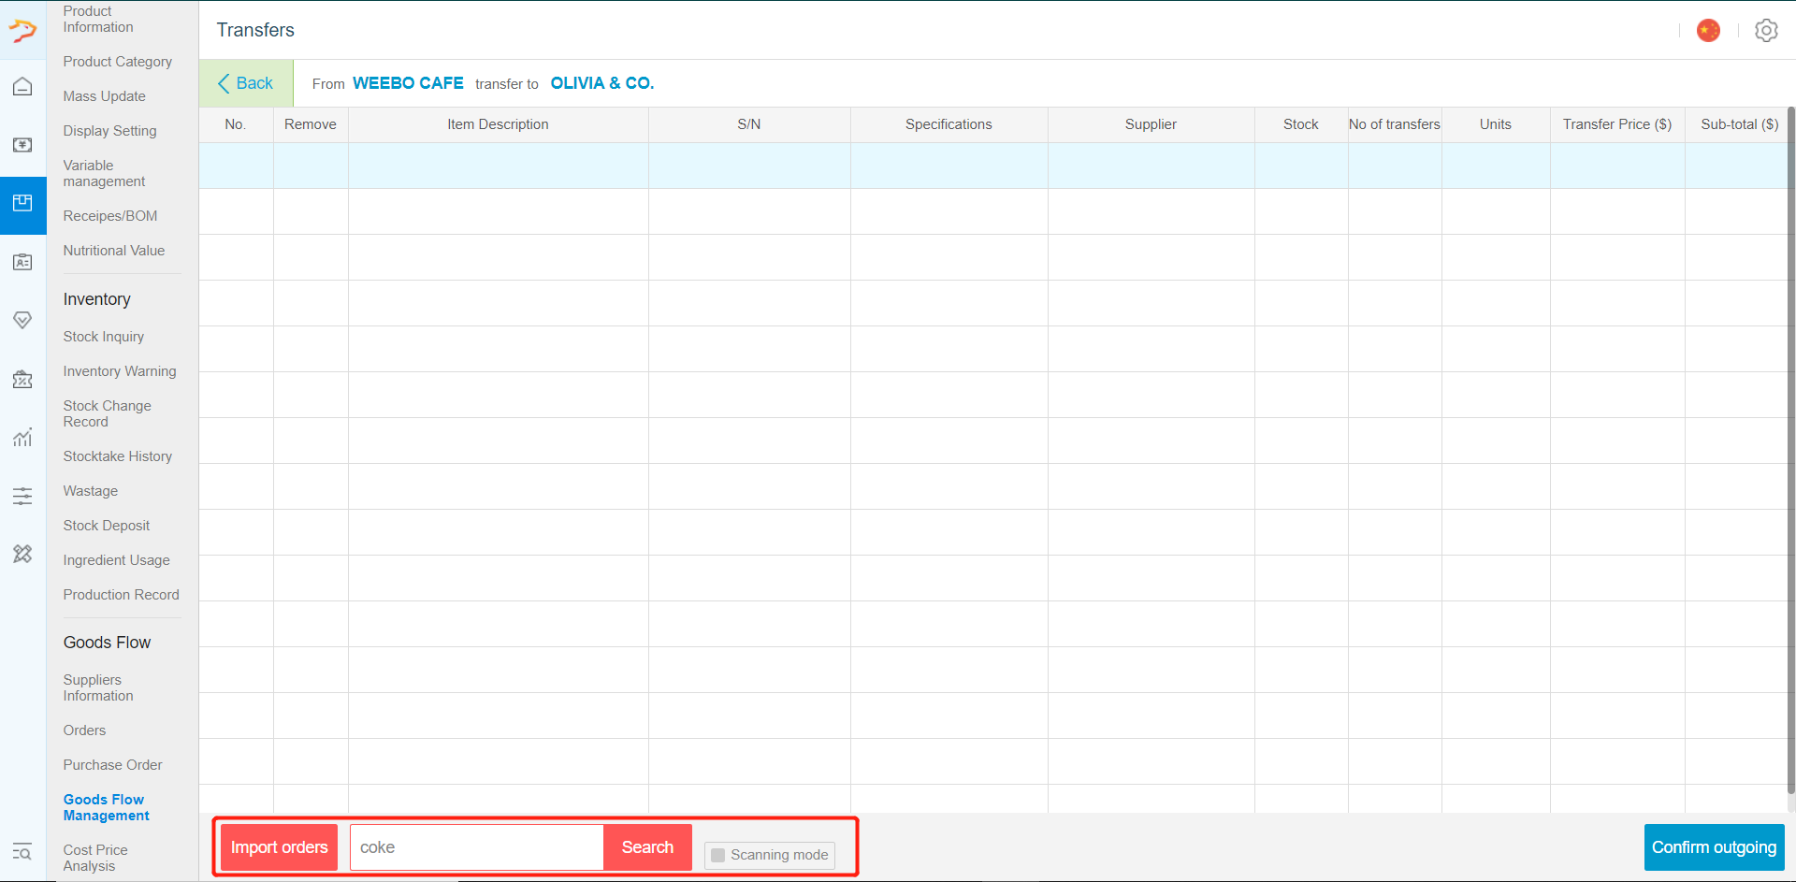The image size is (1796, 882).
Task: Click the table's vertical scrollbar
Action: pyautogui.click(x=1790, y=449)
